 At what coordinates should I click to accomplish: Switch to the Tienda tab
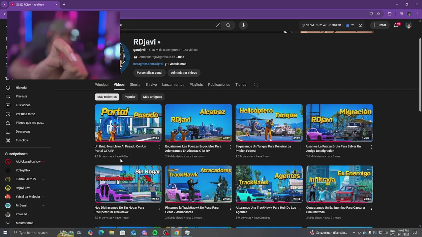coord(241,85)
